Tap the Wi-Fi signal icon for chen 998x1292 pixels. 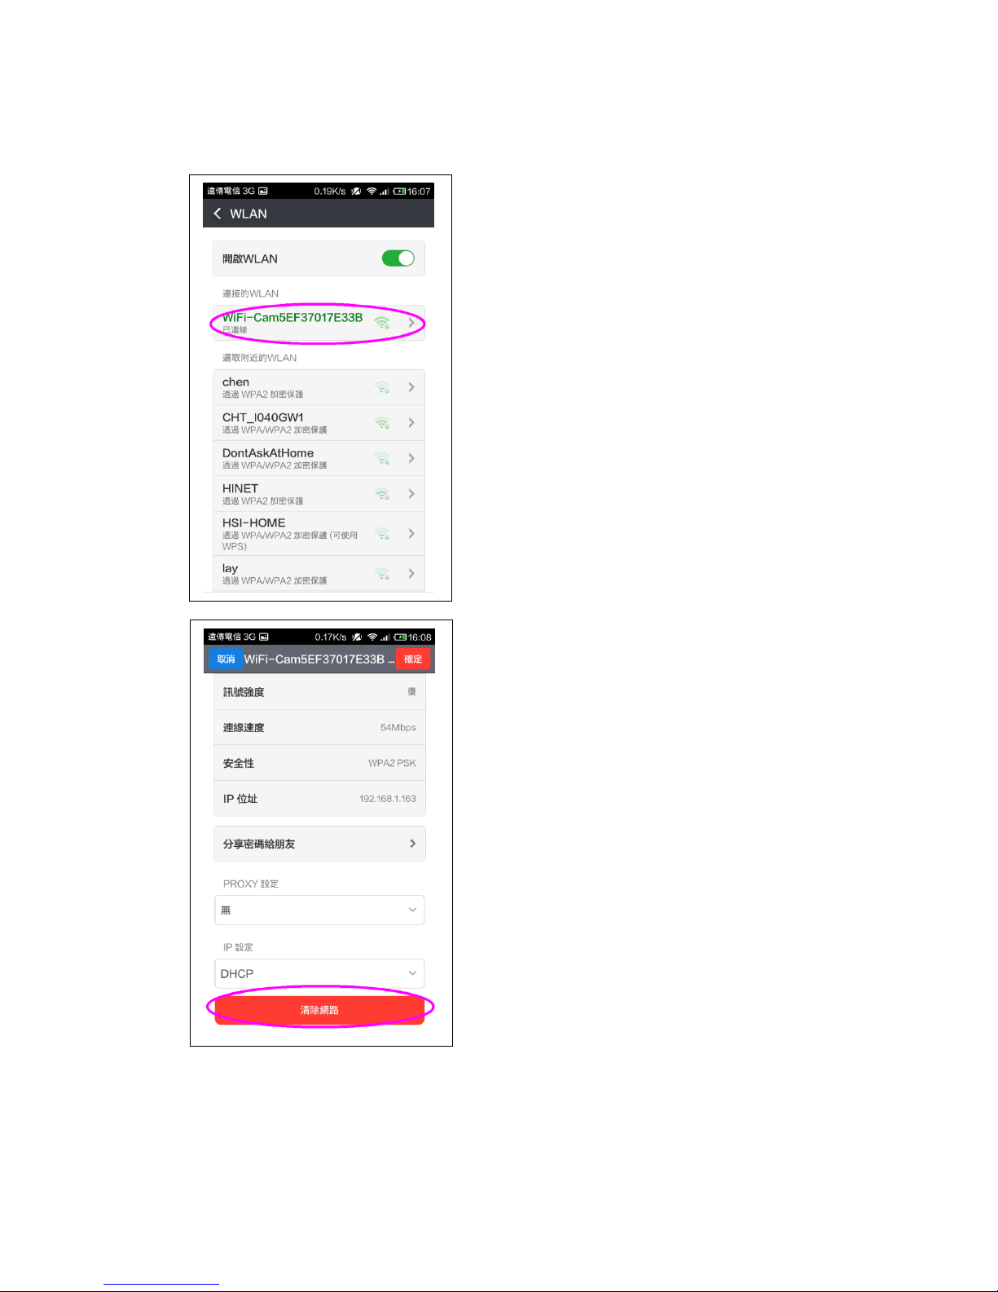[382, 387]
